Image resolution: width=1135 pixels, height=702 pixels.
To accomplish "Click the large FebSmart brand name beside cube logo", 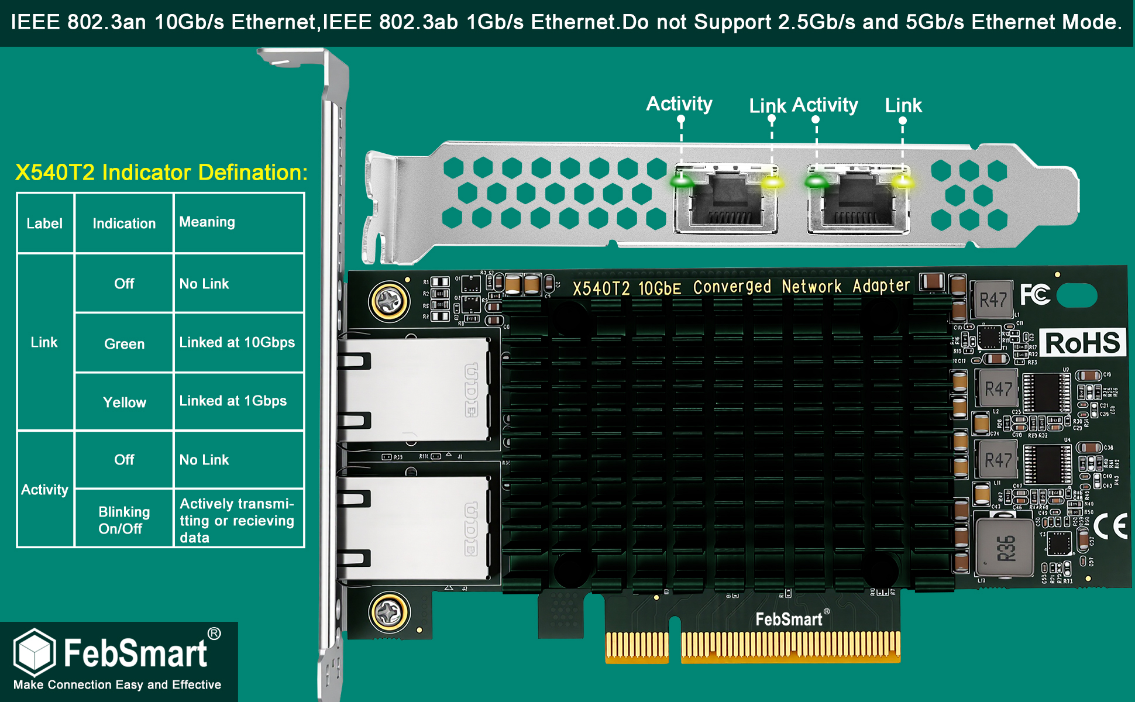I will pos(136,653).
